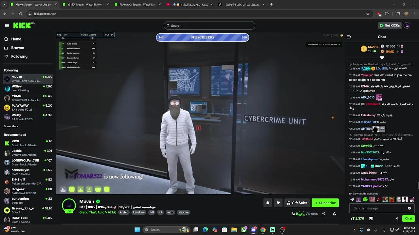Open the chat shop storefront icon
The width and height of the screenshot is (419, 235).
[371, 218]
